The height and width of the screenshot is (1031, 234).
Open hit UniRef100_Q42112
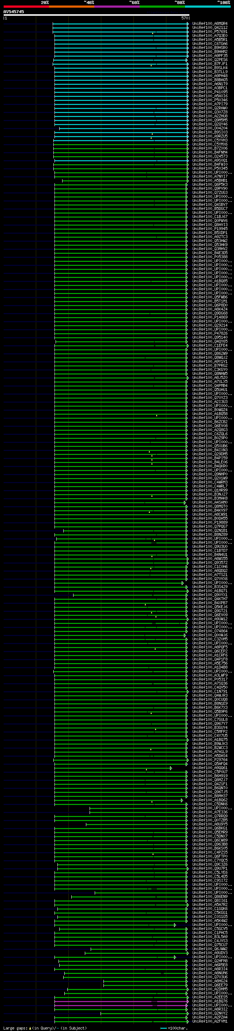210,28
